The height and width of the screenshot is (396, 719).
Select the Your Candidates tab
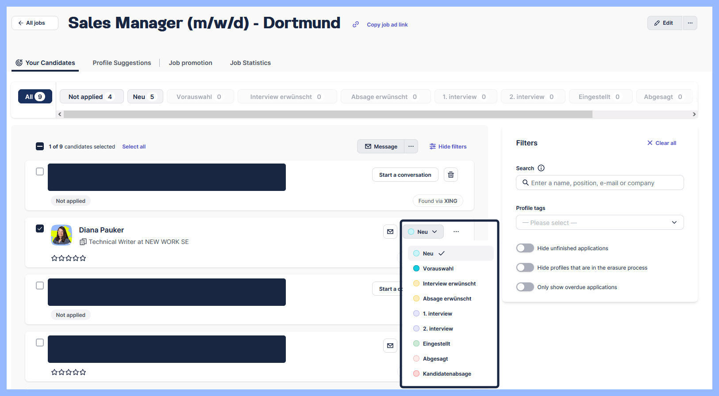[x=45, y=63]
